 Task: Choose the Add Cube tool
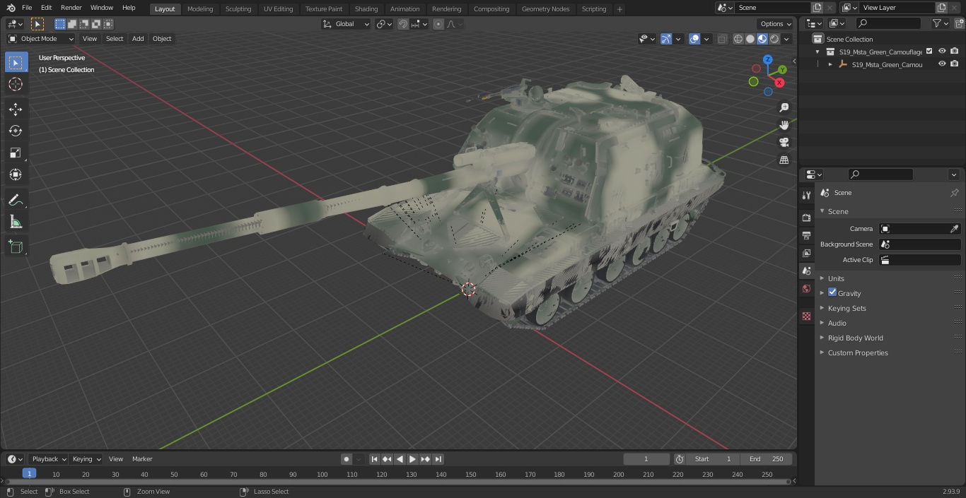click(x=16, y=247)
